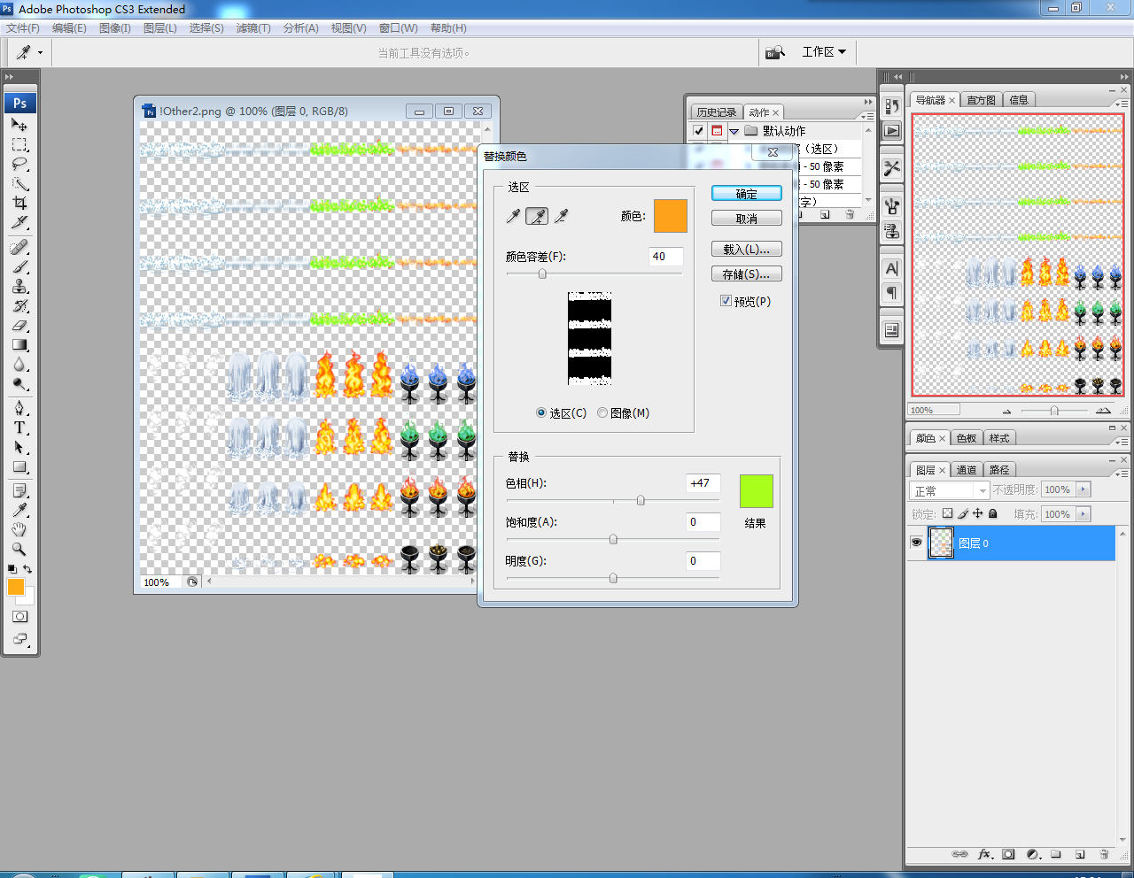The width and height of the screenshot is (1134, 878).
Task: Click the orange 颜色 sample swatch
Action: tap(671, 216)
